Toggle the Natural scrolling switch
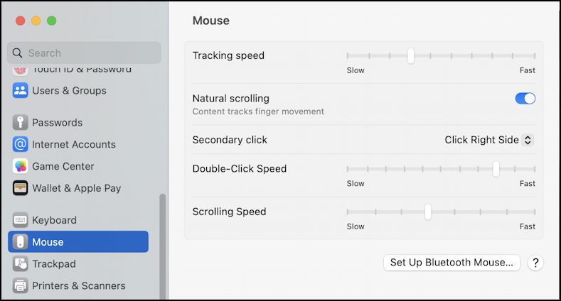 click(525, 99)
